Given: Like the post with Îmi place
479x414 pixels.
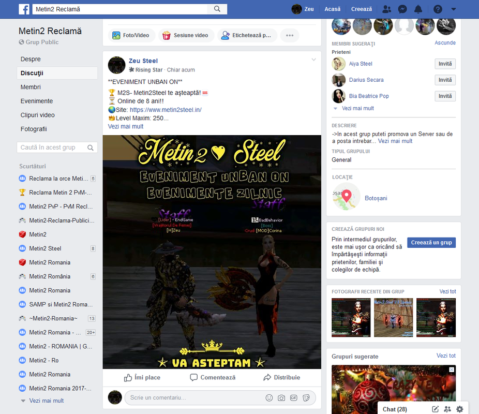Looking at the screenshot, I should pos(142,378).
